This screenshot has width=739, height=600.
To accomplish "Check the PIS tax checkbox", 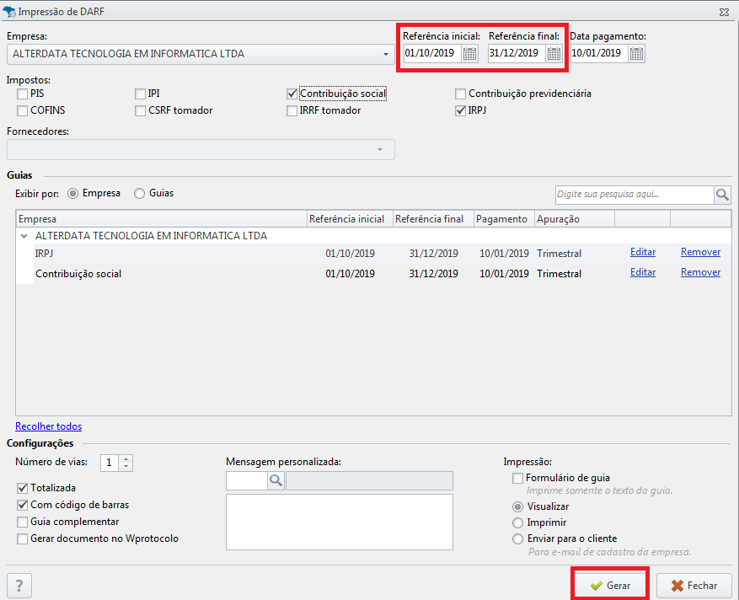I will (x=22, y=94).
